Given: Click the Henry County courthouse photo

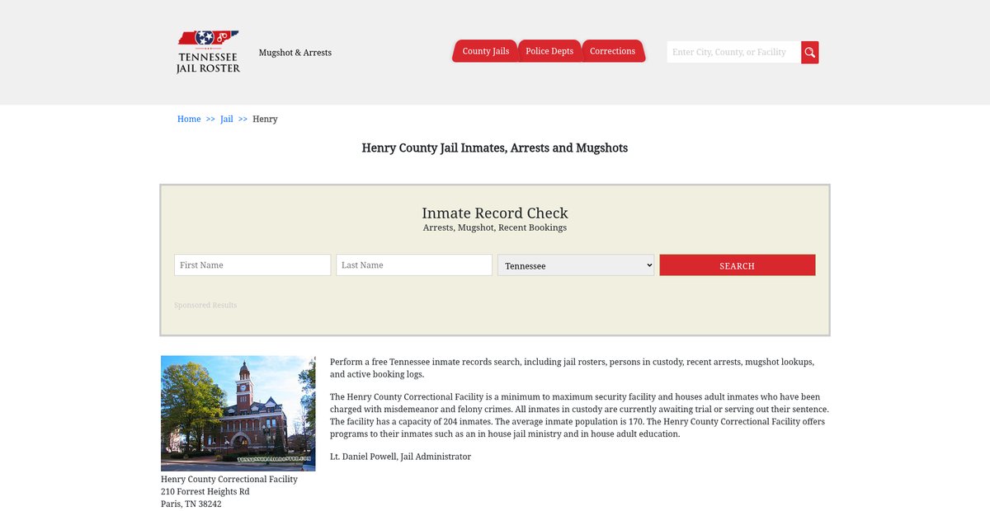Looking at the screenshot, I should (238, 413).
